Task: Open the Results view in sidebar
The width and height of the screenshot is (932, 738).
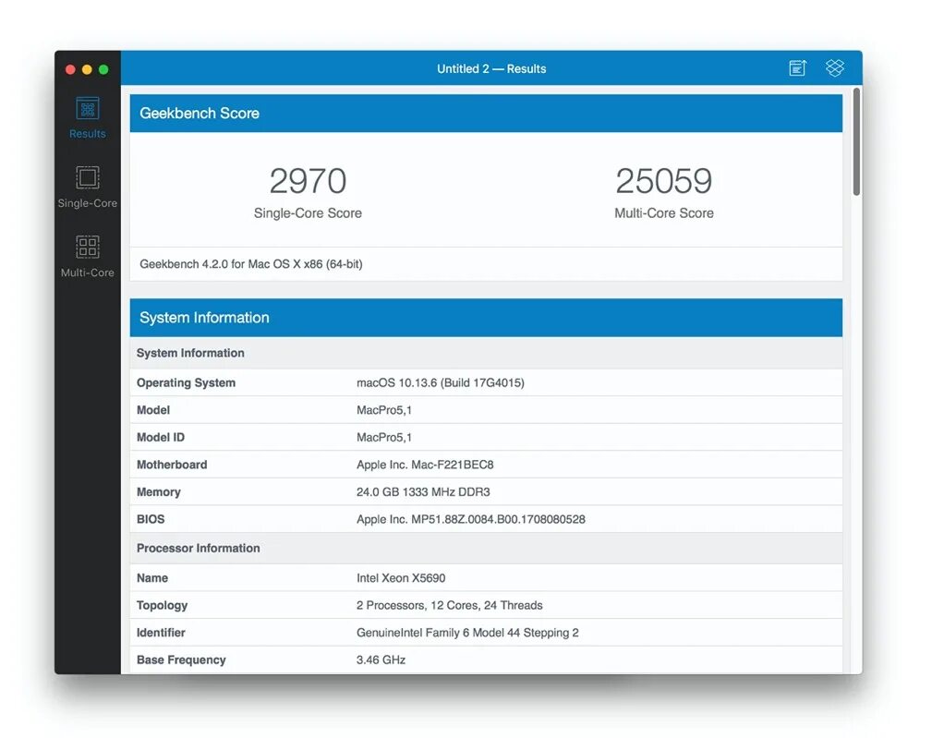Action: pyautogui.click(x=88, y=117)
